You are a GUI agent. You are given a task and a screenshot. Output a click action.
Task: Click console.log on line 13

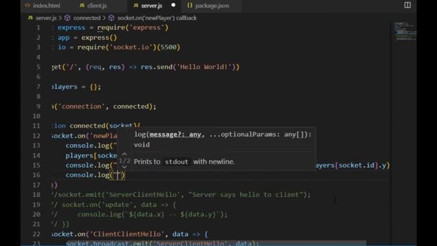[x=87, y=146]
